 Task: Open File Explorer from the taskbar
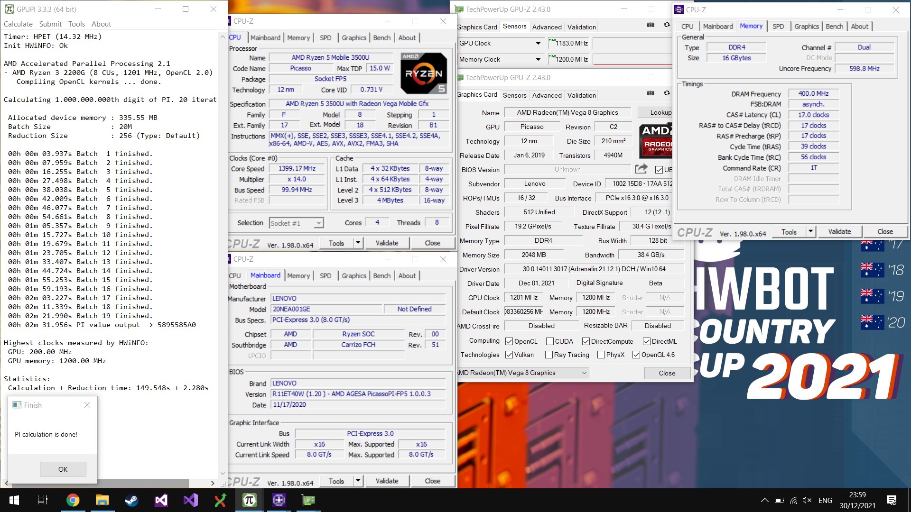[102, 500]
